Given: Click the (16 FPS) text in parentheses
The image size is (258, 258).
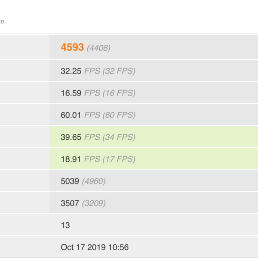Looking at the screenshot, I should tap(119, 93).
